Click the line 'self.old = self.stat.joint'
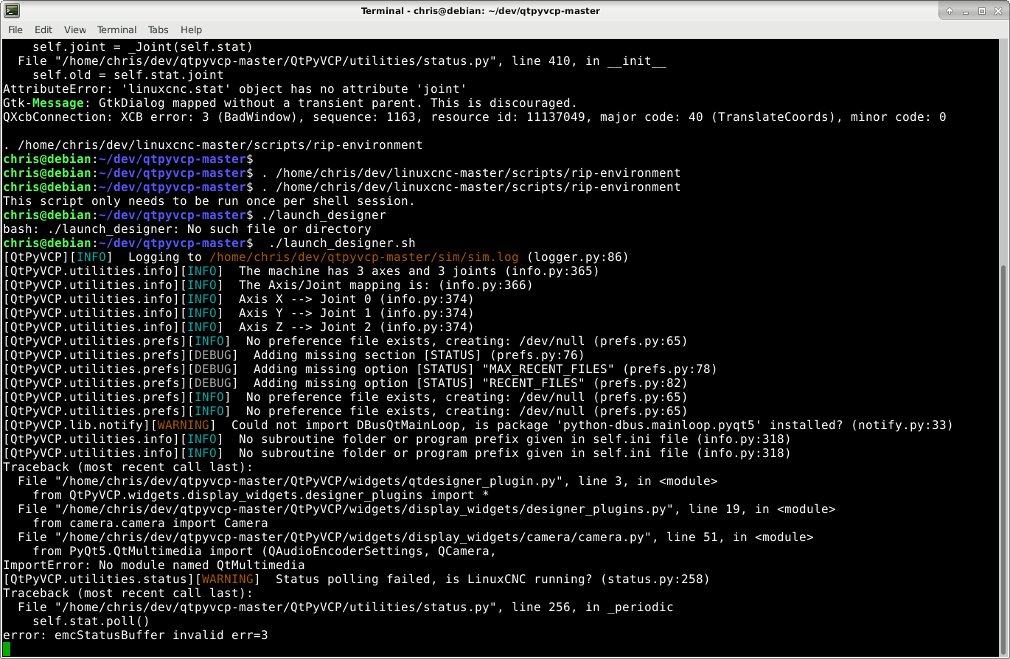 point(128,75)
